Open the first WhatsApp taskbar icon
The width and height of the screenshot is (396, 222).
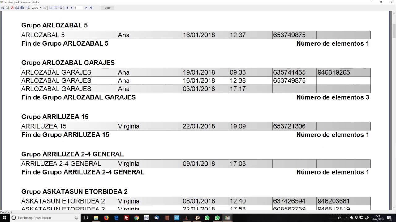[207, 218]
